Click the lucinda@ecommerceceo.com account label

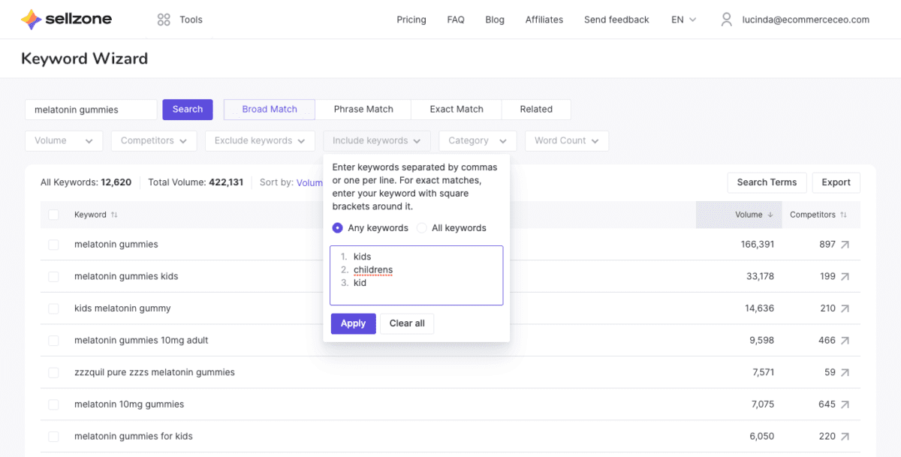coord(806,20)
